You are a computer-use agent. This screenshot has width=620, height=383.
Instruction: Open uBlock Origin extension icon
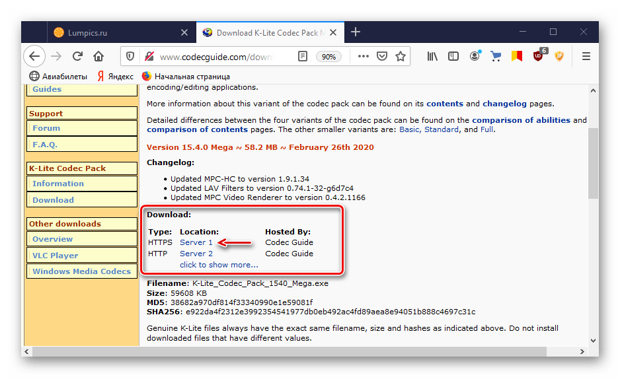click(x=539, y=57)
